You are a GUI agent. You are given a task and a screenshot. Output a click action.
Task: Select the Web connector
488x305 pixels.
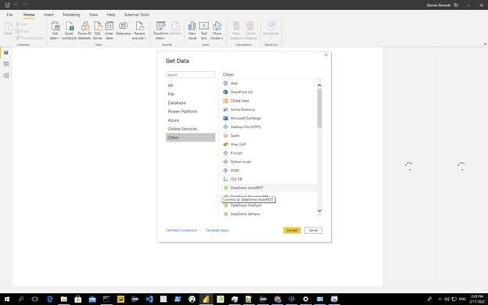(x=269, y=84)
